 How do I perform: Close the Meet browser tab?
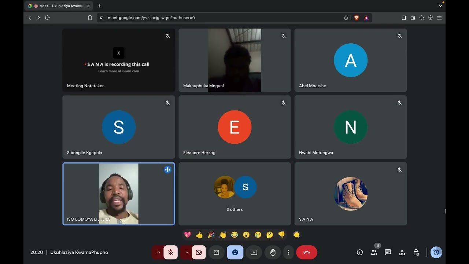(x=88, y=6)
